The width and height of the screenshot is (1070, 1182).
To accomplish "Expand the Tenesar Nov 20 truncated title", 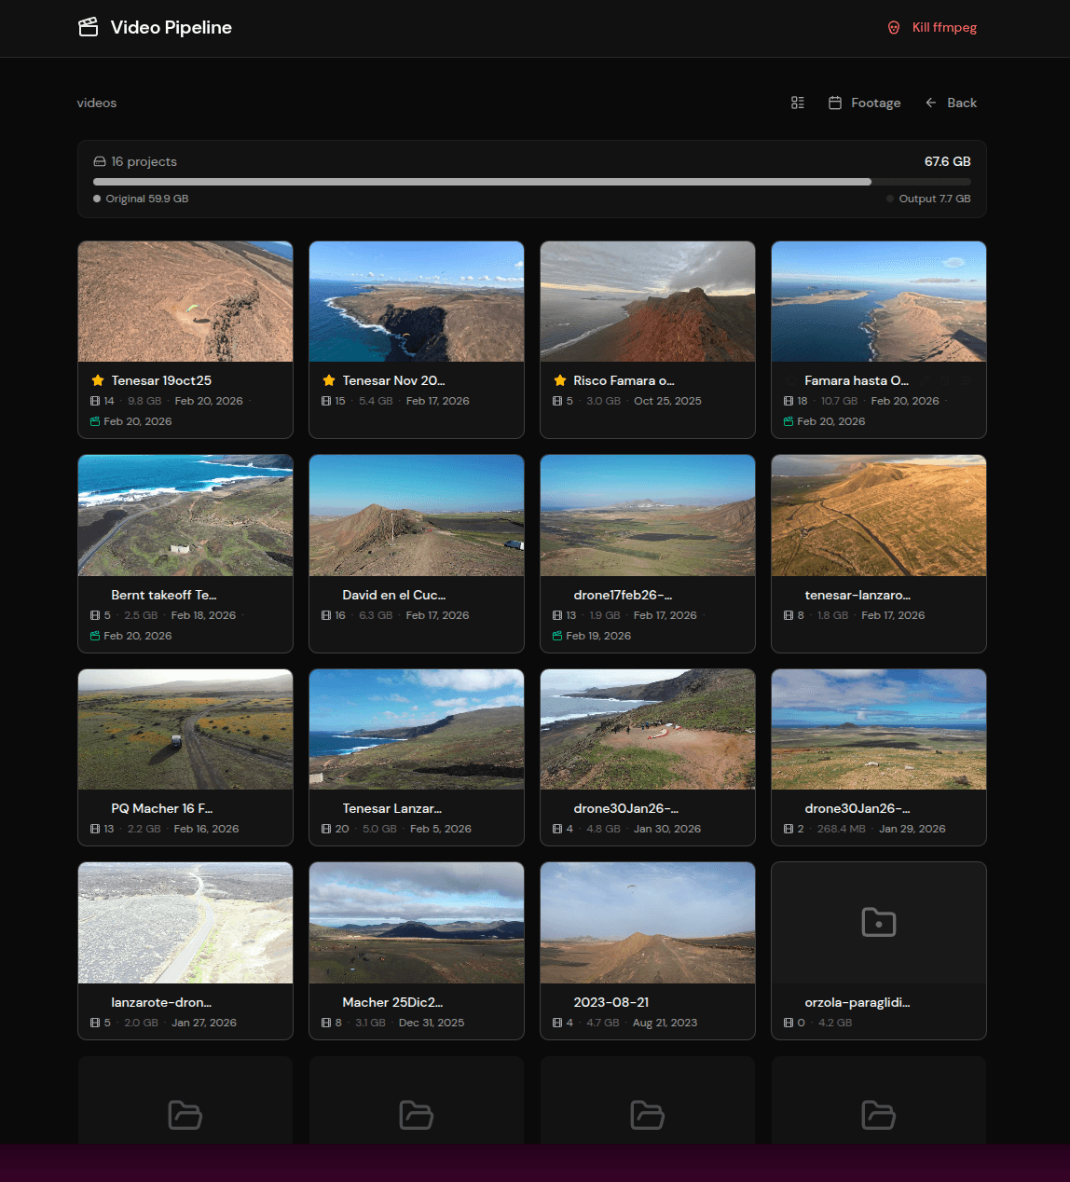I will 392,379.
